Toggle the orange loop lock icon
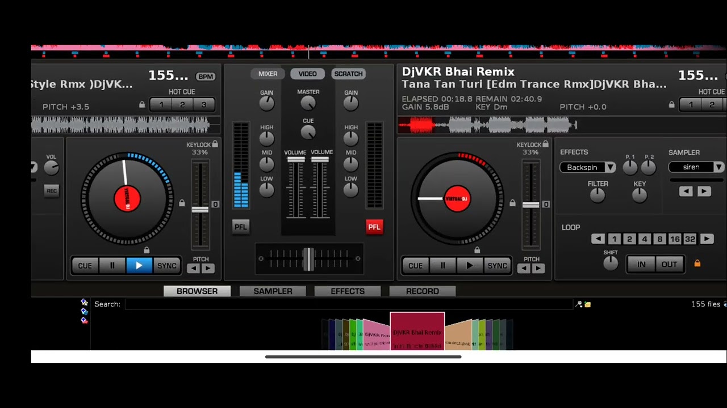This screenshot has width=727, height=408. coord(697,263)
